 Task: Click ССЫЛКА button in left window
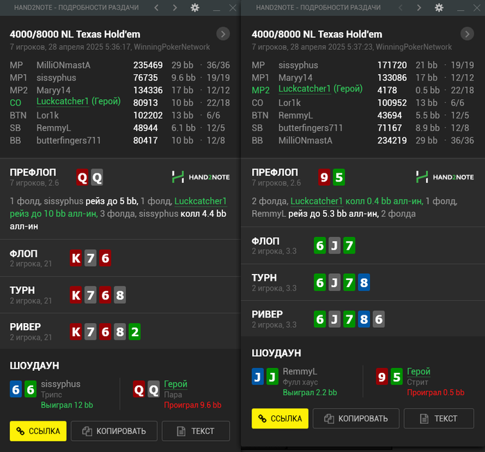38,431
